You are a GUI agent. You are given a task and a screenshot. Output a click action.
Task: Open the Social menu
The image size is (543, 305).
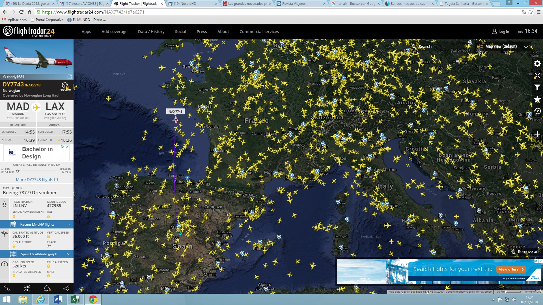(x=180, y=32)
